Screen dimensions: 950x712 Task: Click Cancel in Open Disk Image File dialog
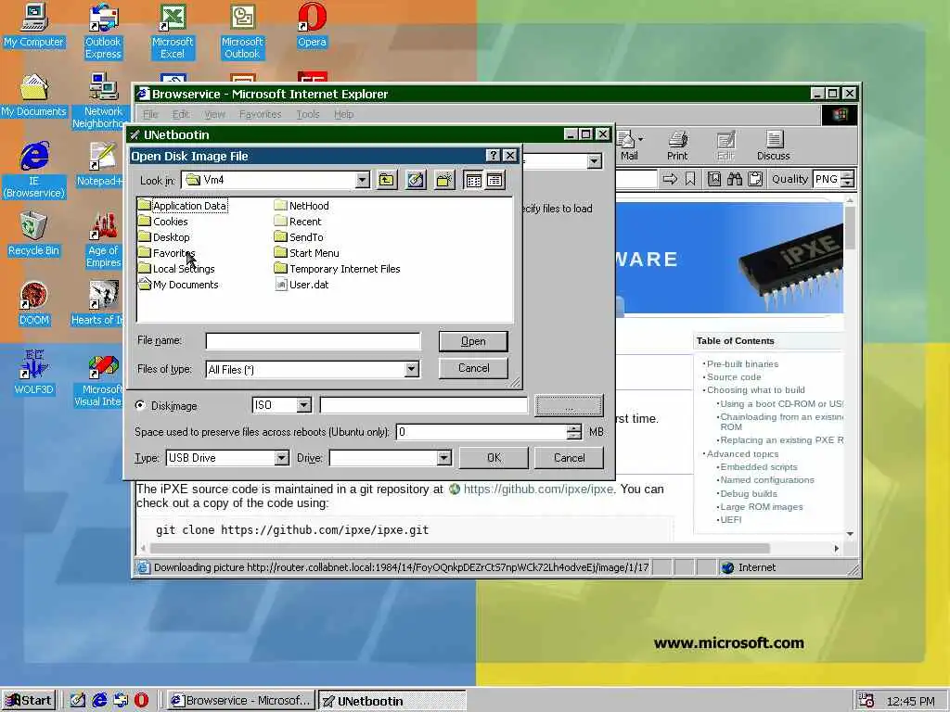[473, 368]
